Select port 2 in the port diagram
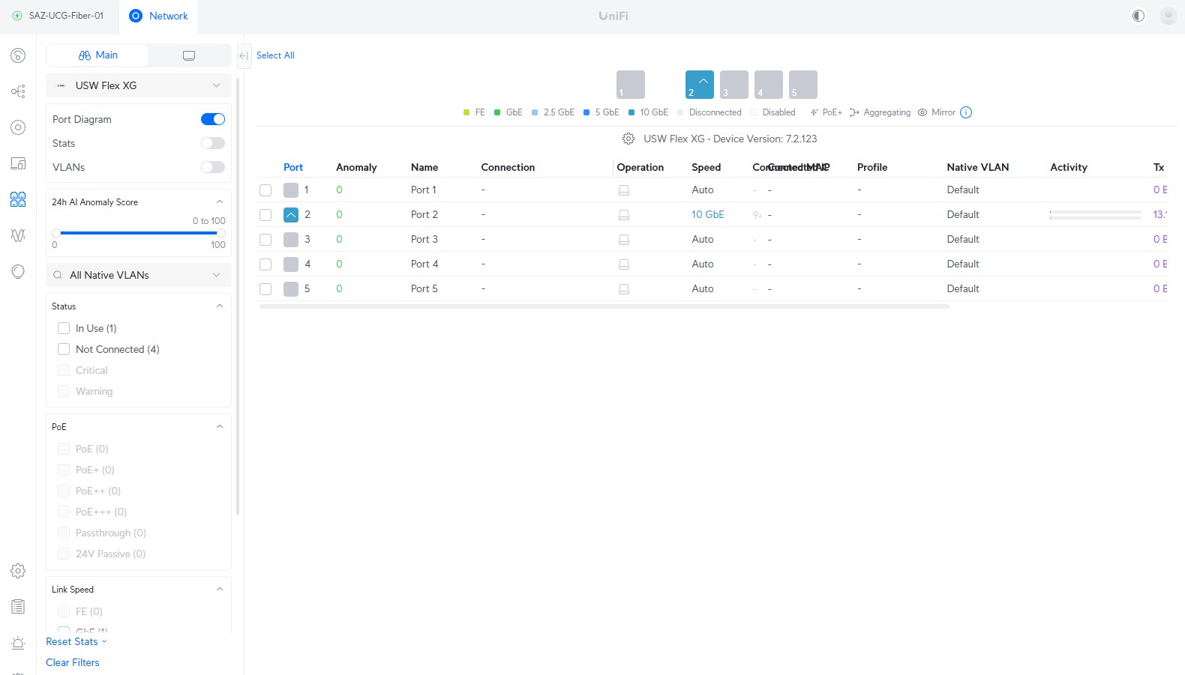This screenshot has height=675, width=1185. point(699,85)
